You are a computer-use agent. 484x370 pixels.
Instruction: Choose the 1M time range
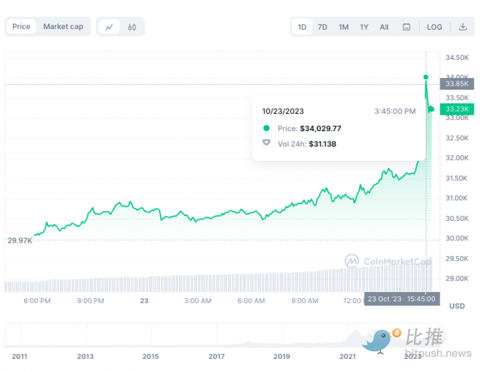[x=344, y=27]
